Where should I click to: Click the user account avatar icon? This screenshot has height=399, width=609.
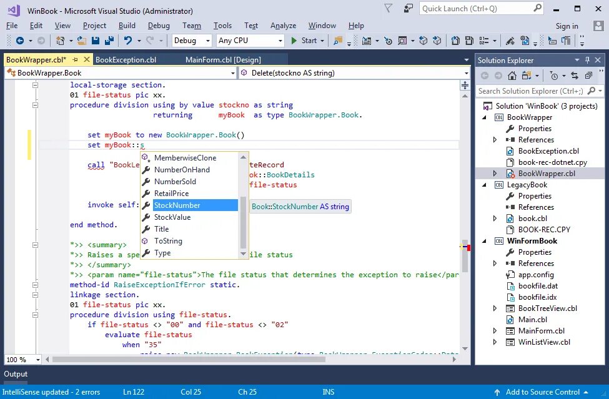pyautogui.click(x=598, y=26)
